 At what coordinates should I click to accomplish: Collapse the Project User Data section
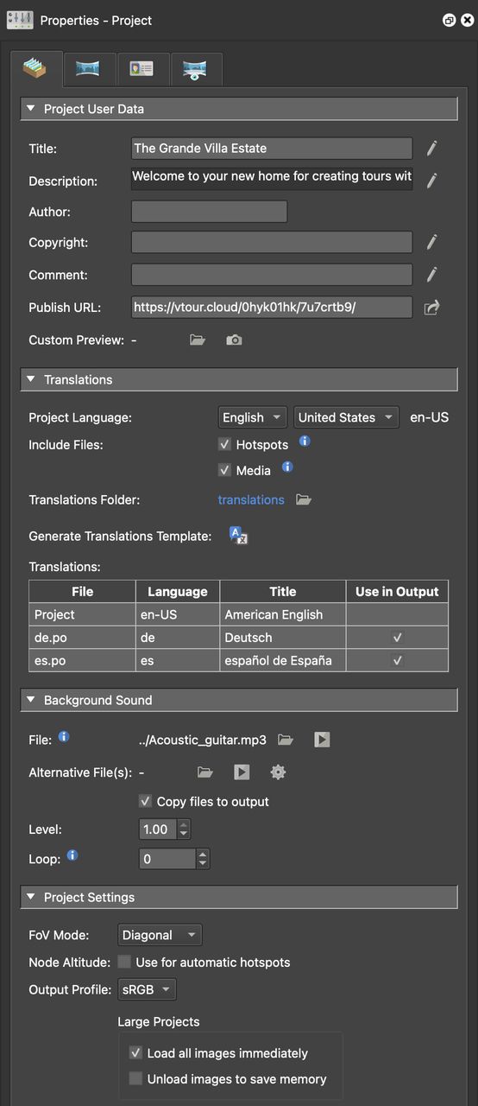point(31,109)
